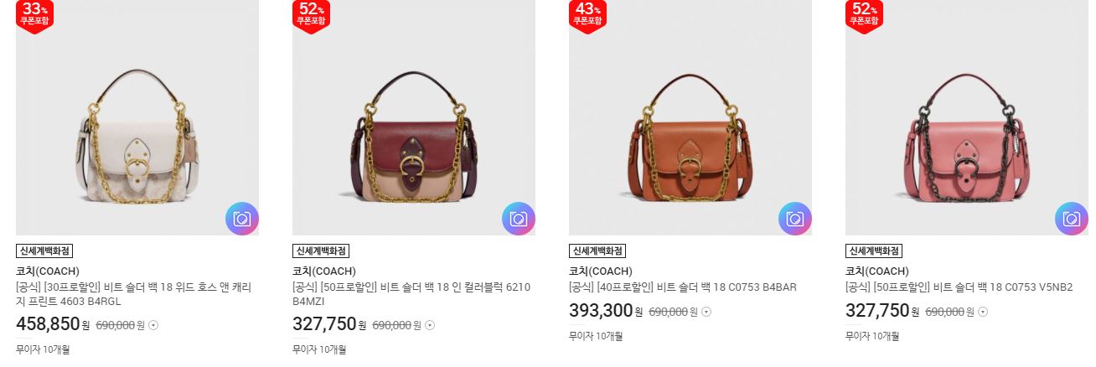
Task: Select the pink bag product image
Action: (967, 117)
